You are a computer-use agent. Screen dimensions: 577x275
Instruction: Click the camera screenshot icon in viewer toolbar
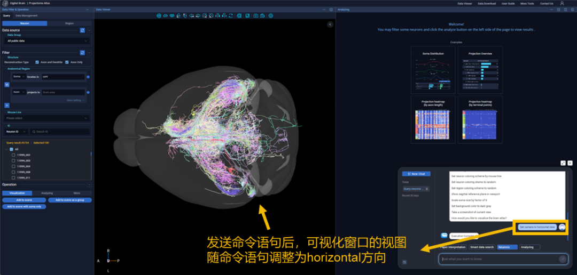255,16
